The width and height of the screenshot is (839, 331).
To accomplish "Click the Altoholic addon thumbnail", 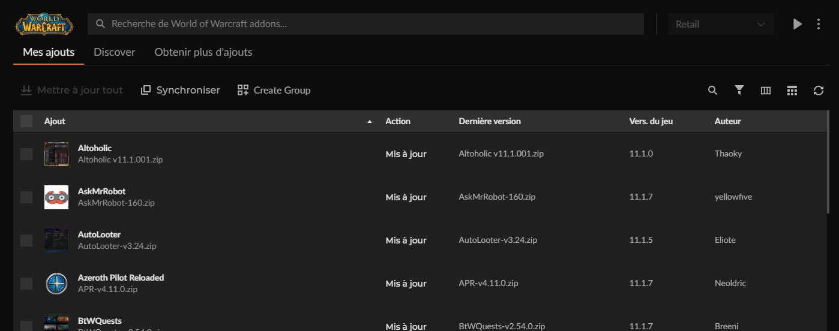I will (x=56, y=154).
